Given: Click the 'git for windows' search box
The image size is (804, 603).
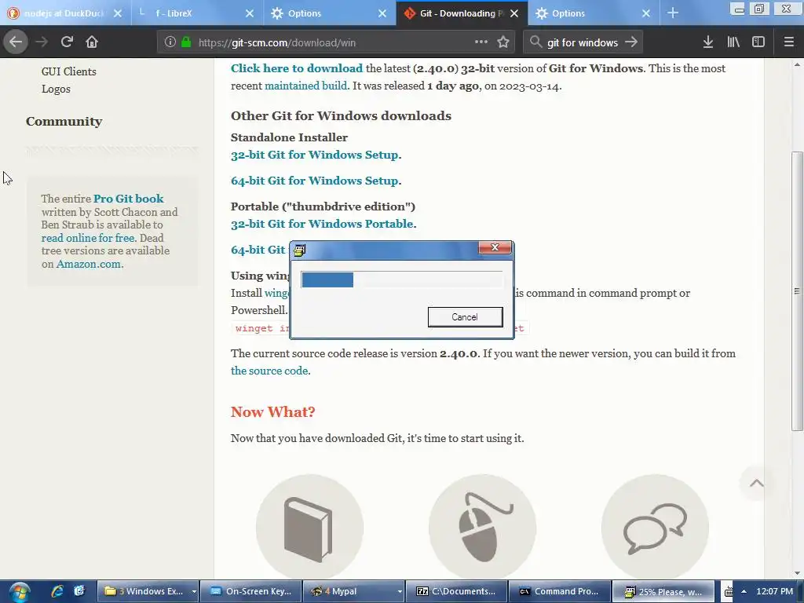Looking at the screenshot, I should point(583,42).
